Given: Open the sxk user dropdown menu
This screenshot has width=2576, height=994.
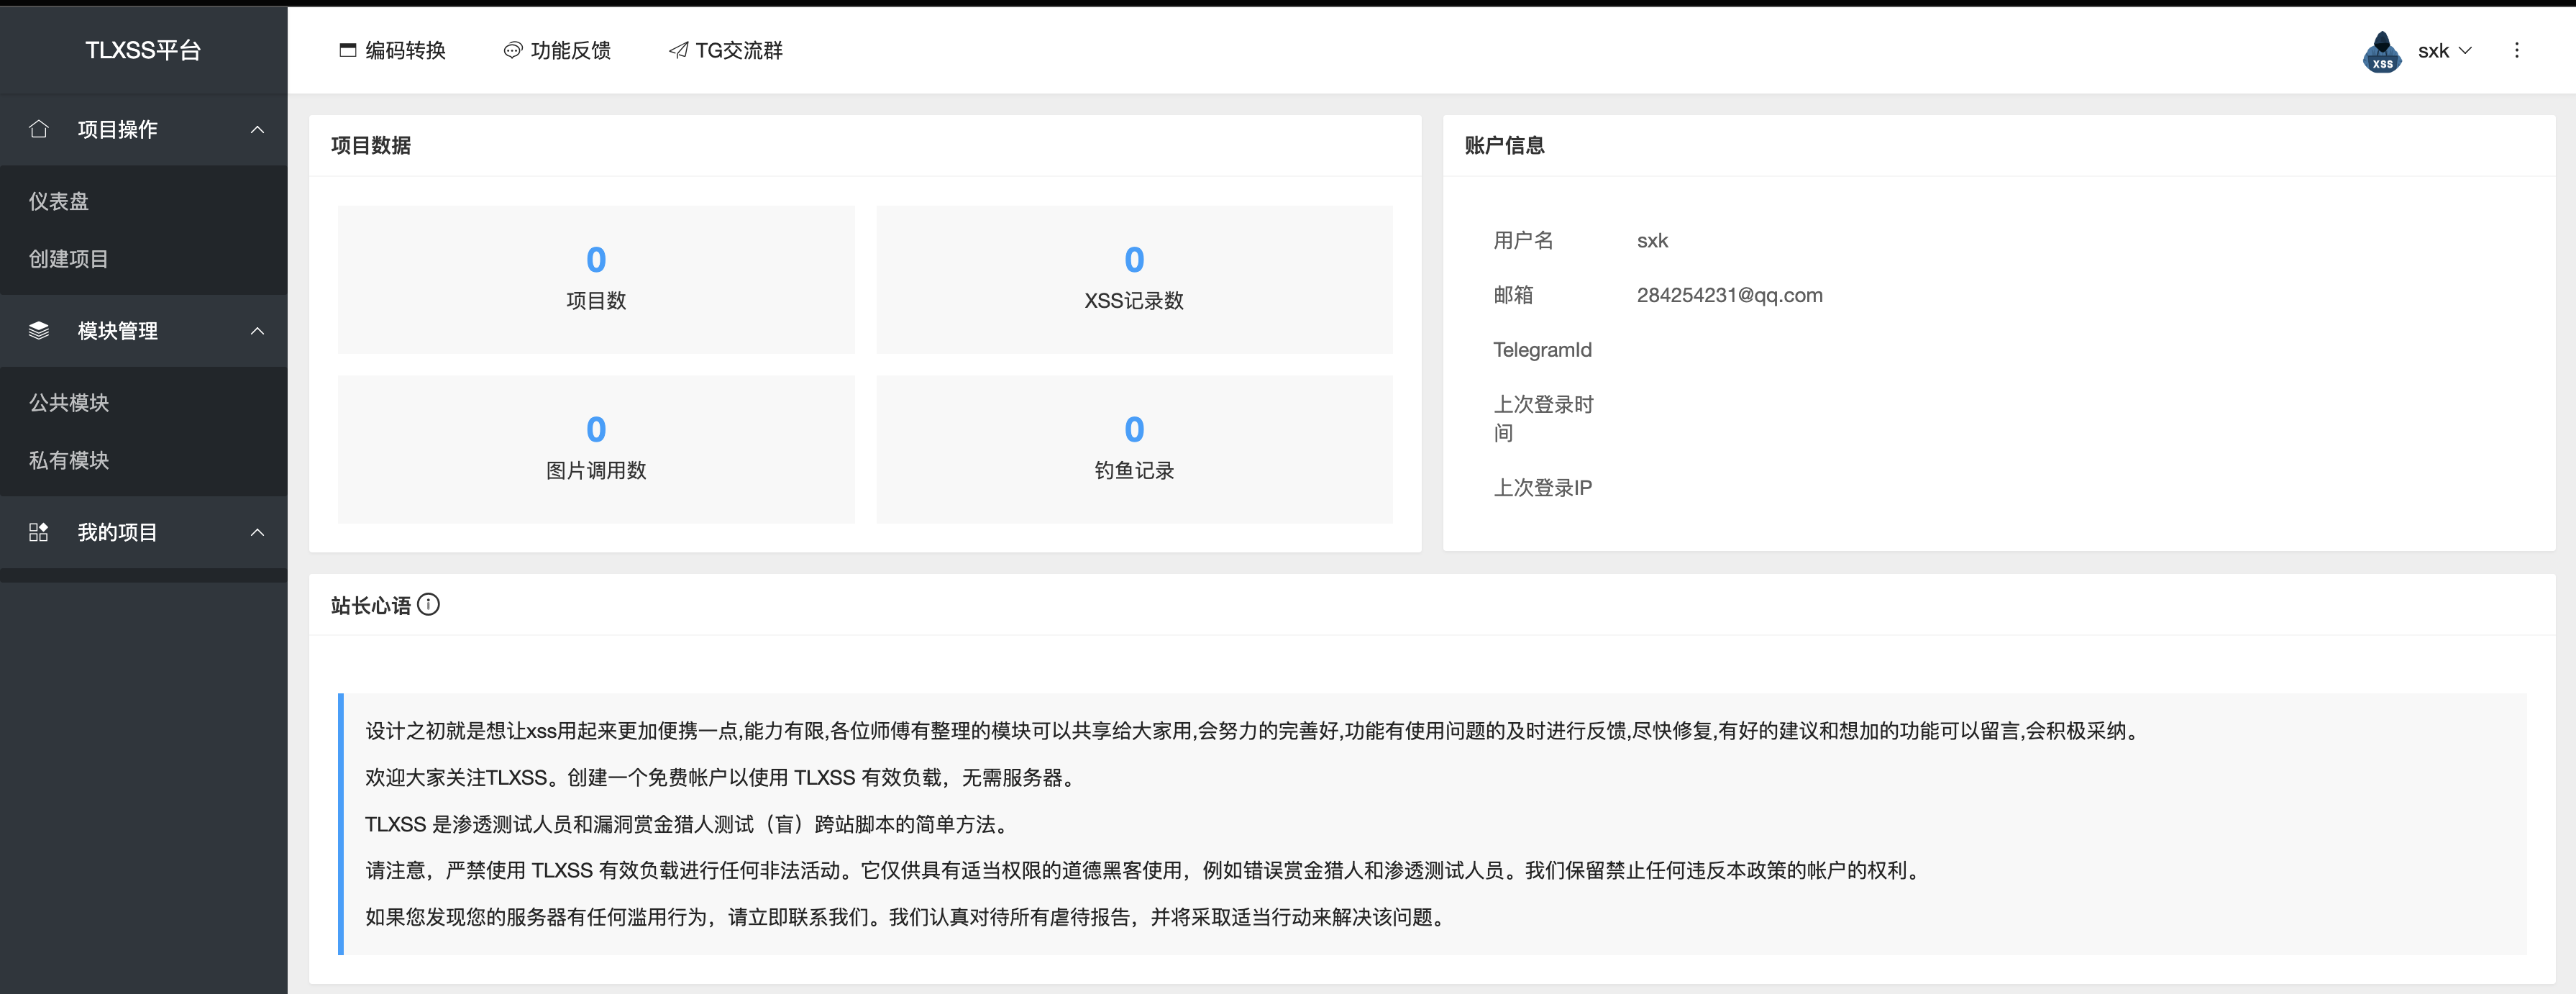Looking at the screenshot, I should pos(2444,50).
